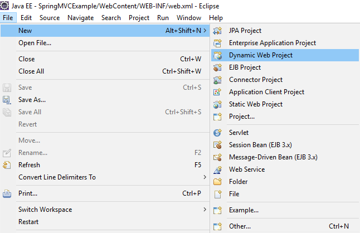Select the Message-Driven Bean (EJB 3.x) label

pos(273,157)
